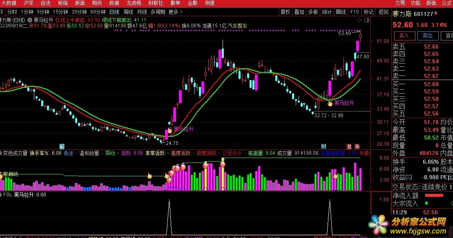Viewport: 453px width, 238px height.
Task: Open the 版面 menu next to 板指
Action: click(80, 3)
